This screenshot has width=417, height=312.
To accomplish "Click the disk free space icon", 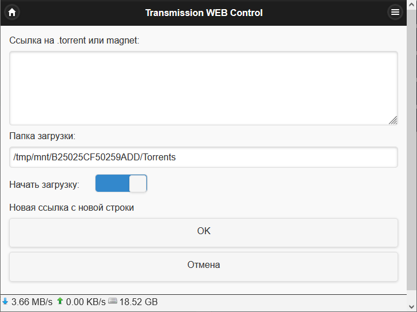I will tap(113, 301).
